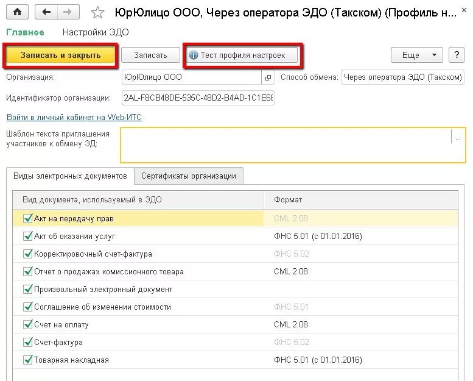Select format cell ФНС 5.01 for Акт об оказании услуг
473x381 pixels.
click(360, 236)
